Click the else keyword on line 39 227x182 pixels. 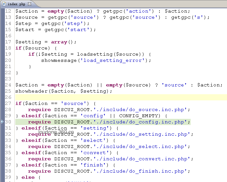[x=28, y=177]
